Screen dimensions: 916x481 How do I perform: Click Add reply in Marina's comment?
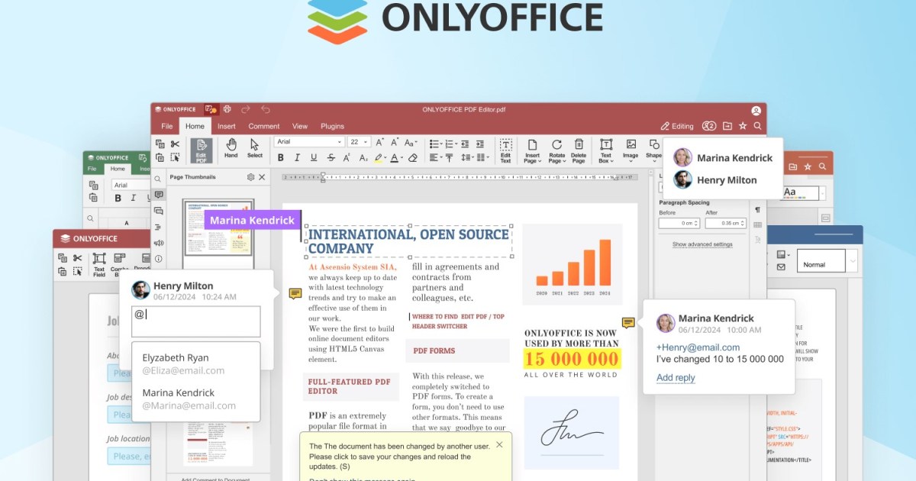click(676, 377)
